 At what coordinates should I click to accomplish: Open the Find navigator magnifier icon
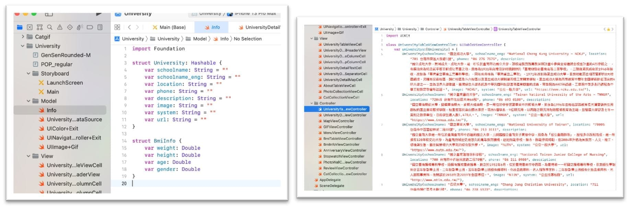(50, 27)
